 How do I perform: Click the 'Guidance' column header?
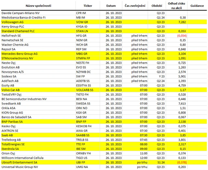click(x=197, y=6)
